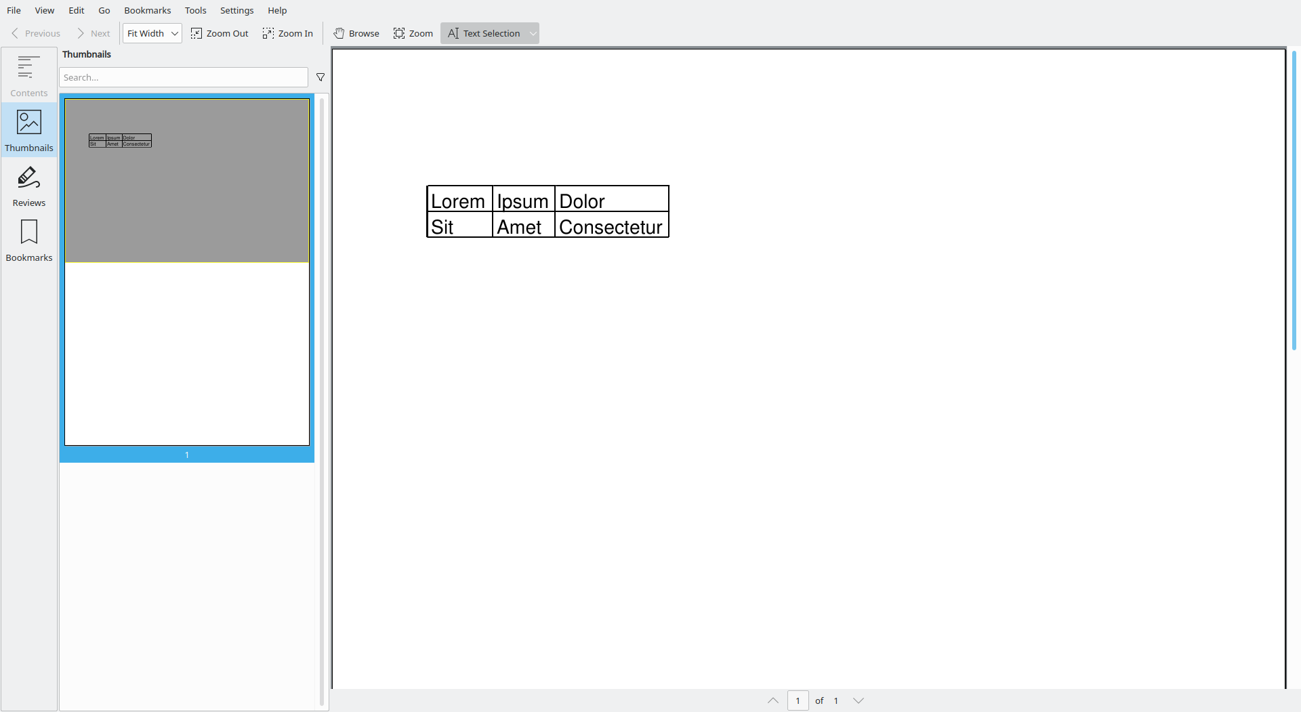
Task: Click the 'Ipsum' table cell
Action: pyautogui.click(x=524, y=198)
